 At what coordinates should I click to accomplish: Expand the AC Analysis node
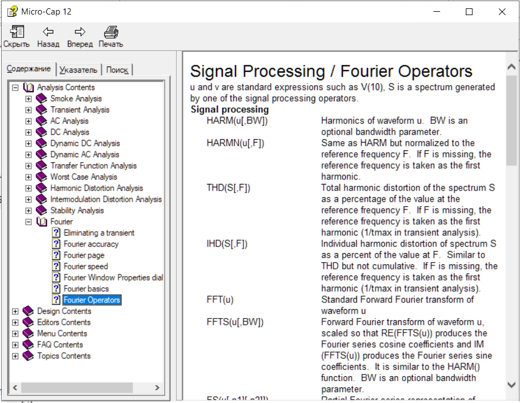(x=28, y=121)
